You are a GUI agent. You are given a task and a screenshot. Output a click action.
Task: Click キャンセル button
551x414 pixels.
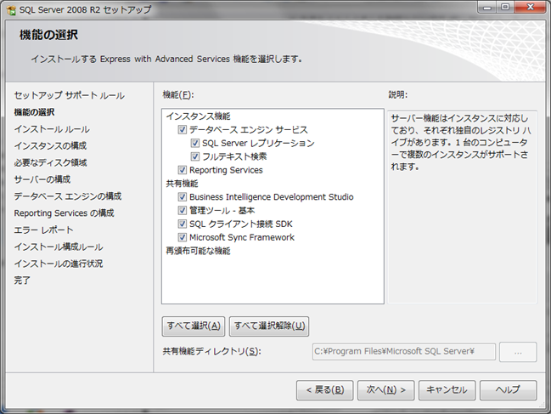(x=447, y=390)
